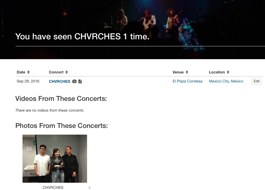Sort by Location using its sort arrows
Image resolution: width=265 pixels, height=190 pixels.
point(228,72)
